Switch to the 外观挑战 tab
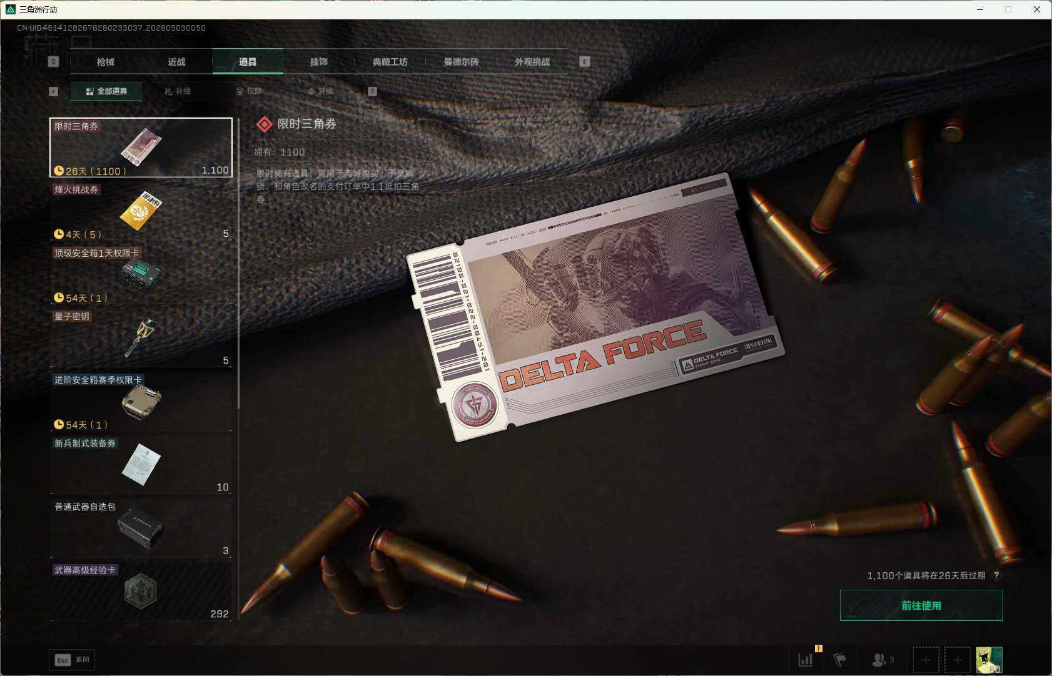Image resolution: width=1052 pixels, height=676 pixels. 532,62
